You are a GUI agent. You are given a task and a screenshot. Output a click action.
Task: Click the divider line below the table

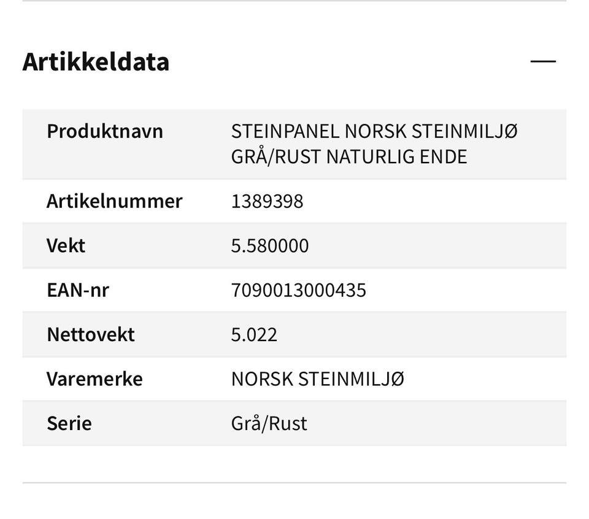[294, 483]
